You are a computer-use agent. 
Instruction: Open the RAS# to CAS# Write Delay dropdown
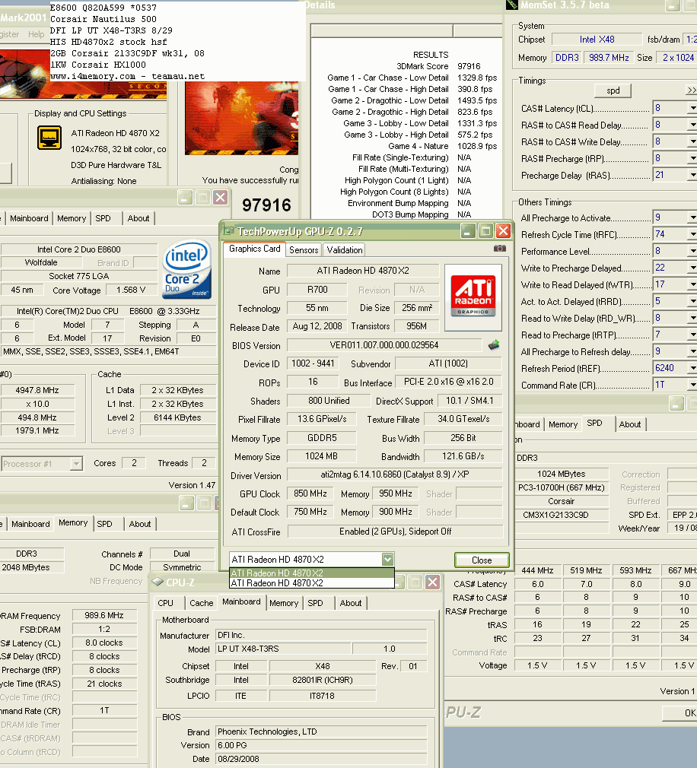[692, 141]
